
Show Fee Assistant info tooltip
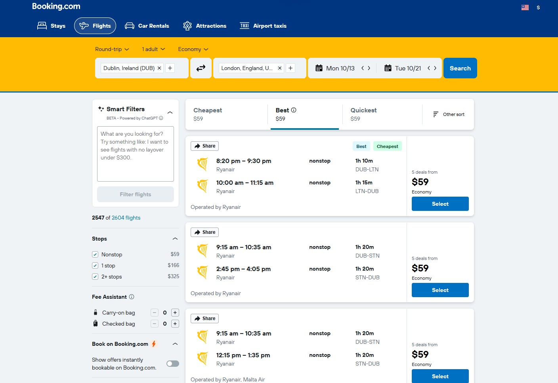132,297
